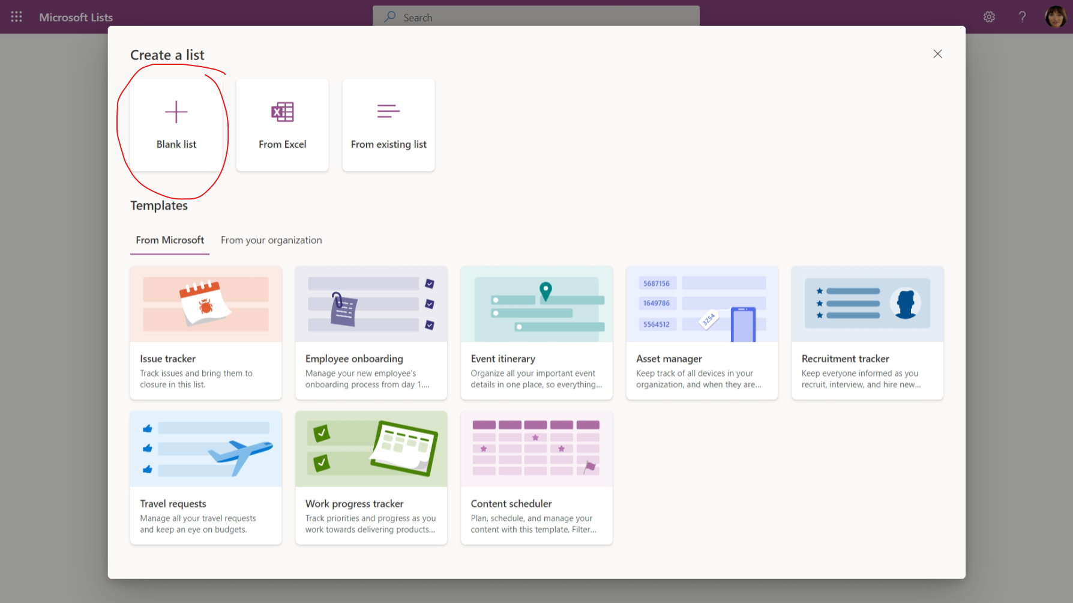1073x603 pixels.
Task: Click the Microsoft Lists app title
Action: 76,17
